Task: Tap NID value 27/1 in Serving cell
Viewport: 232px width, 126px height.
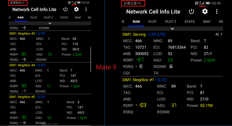Action: [x=208, y=54]
